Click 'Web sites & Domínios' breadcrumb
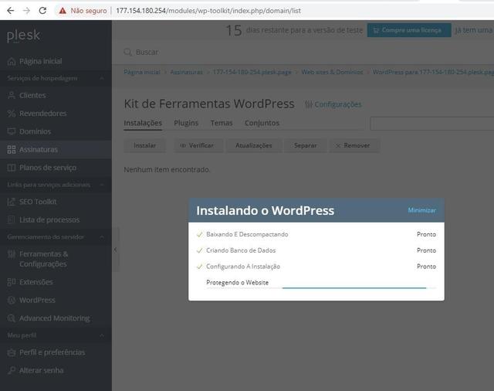 coord(332,72)
